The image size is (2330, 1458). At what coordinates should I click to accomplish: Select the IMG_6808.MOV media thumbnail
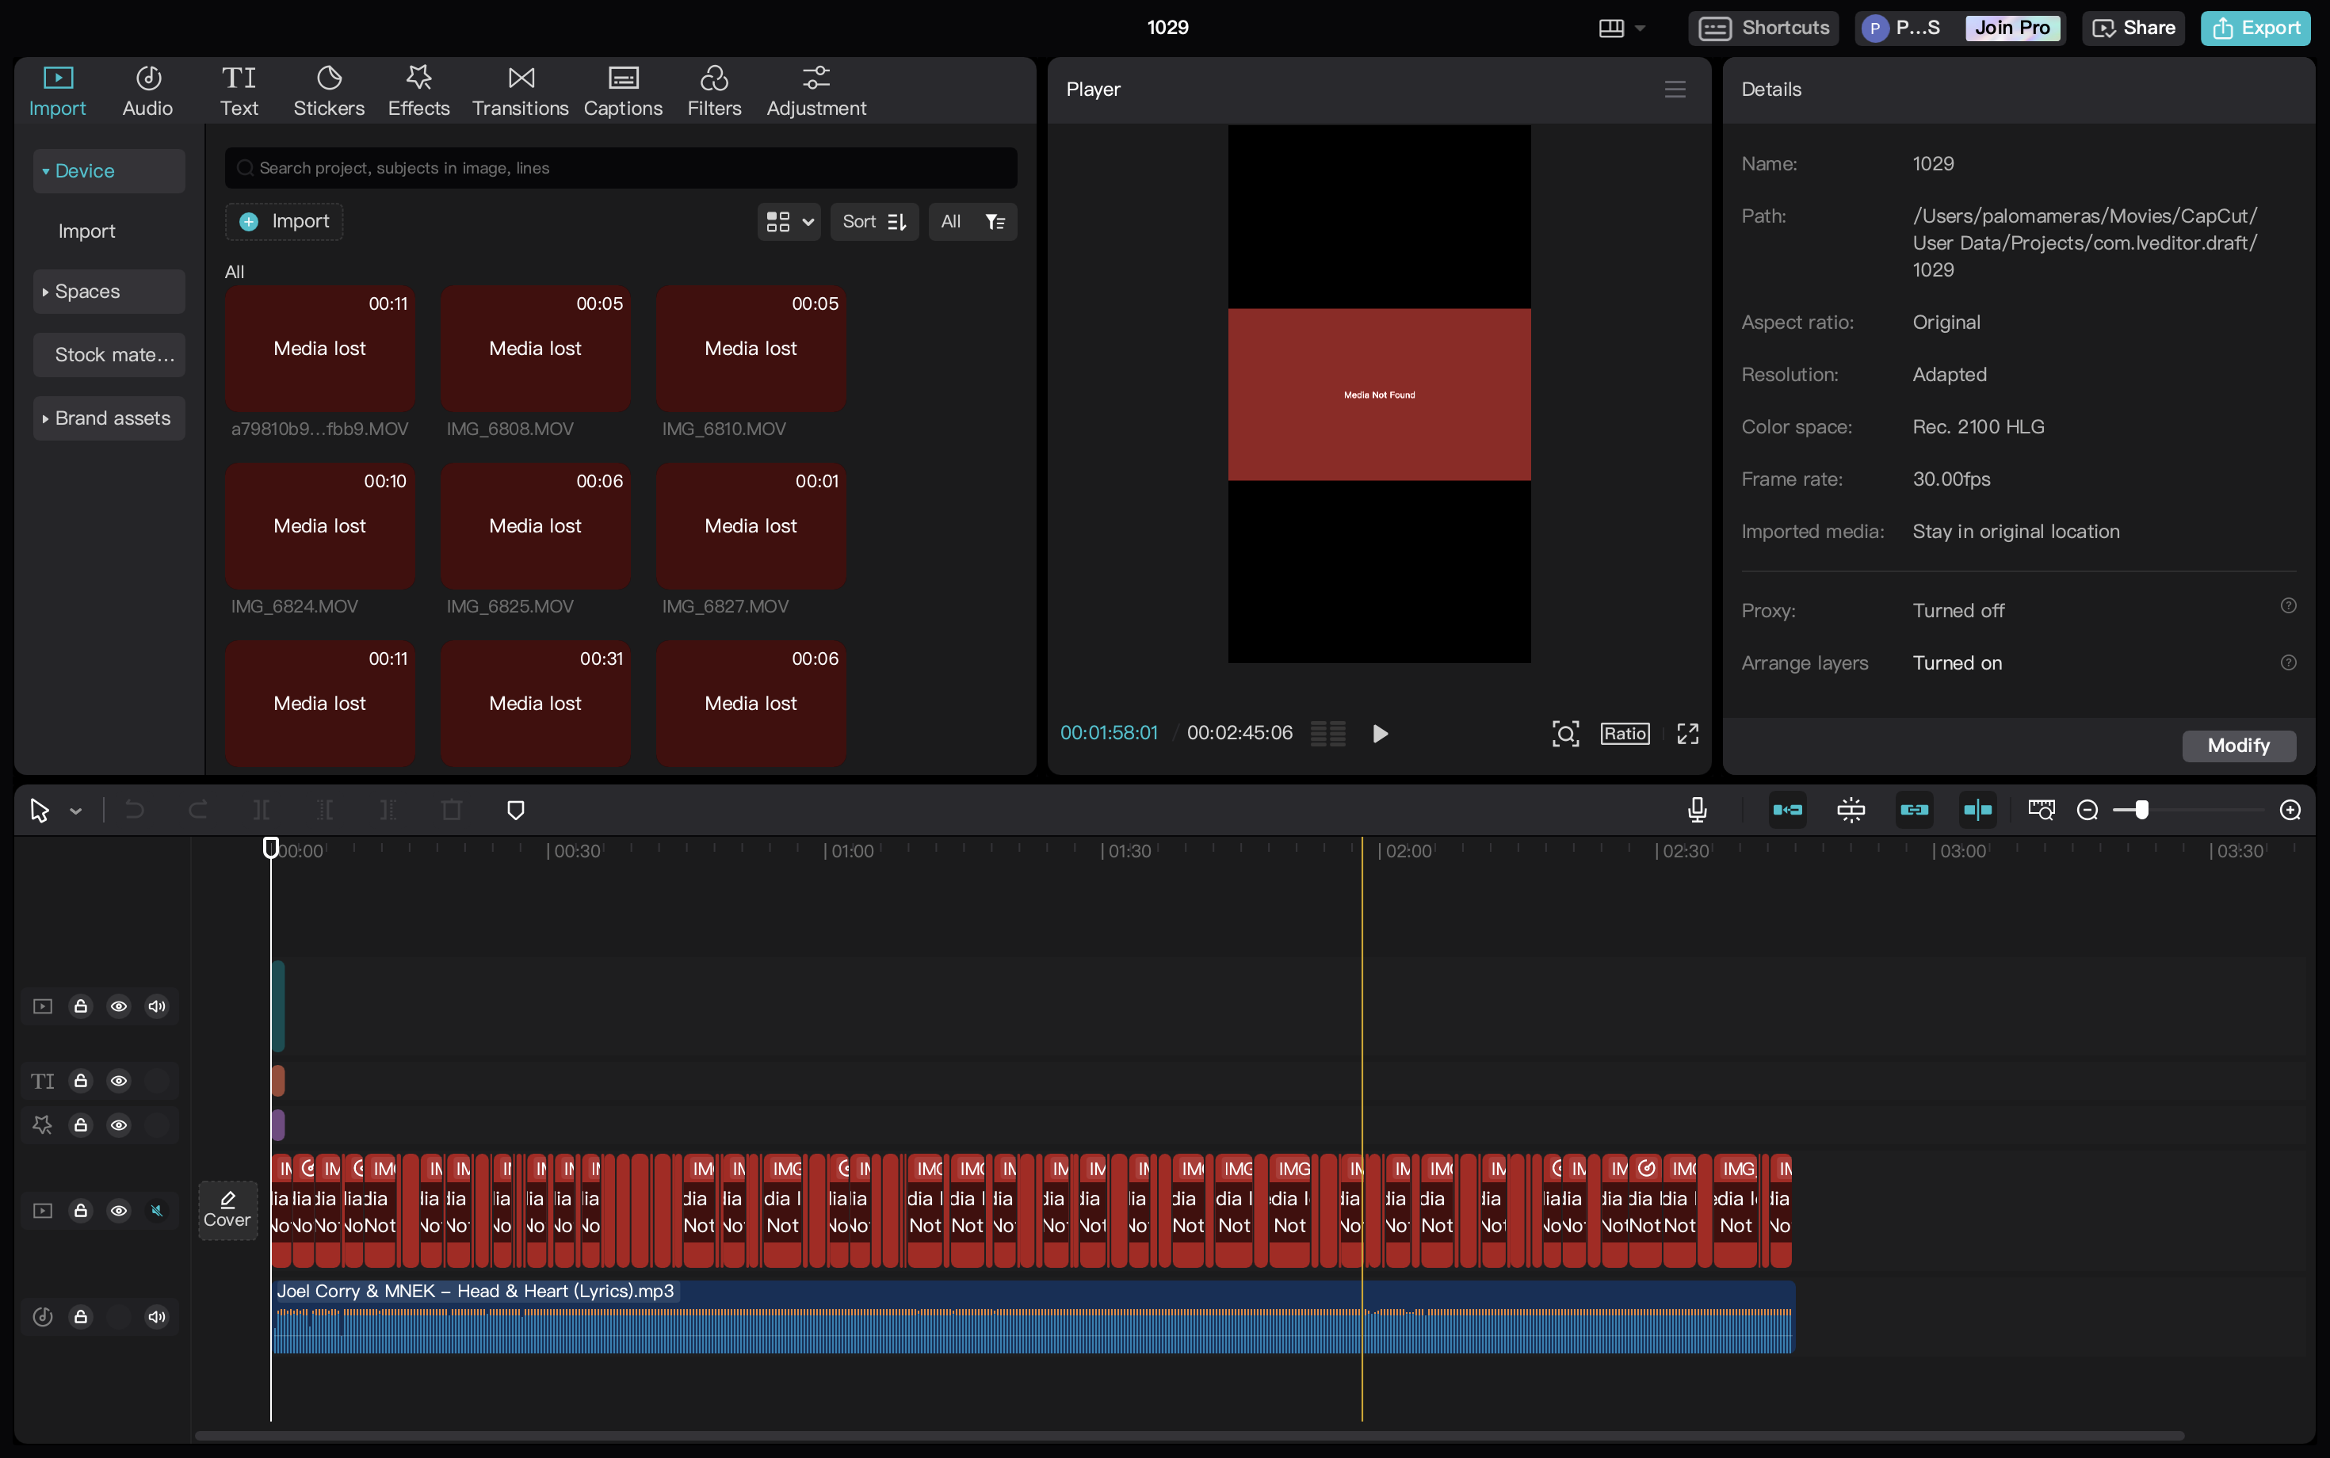coord(535,349)
